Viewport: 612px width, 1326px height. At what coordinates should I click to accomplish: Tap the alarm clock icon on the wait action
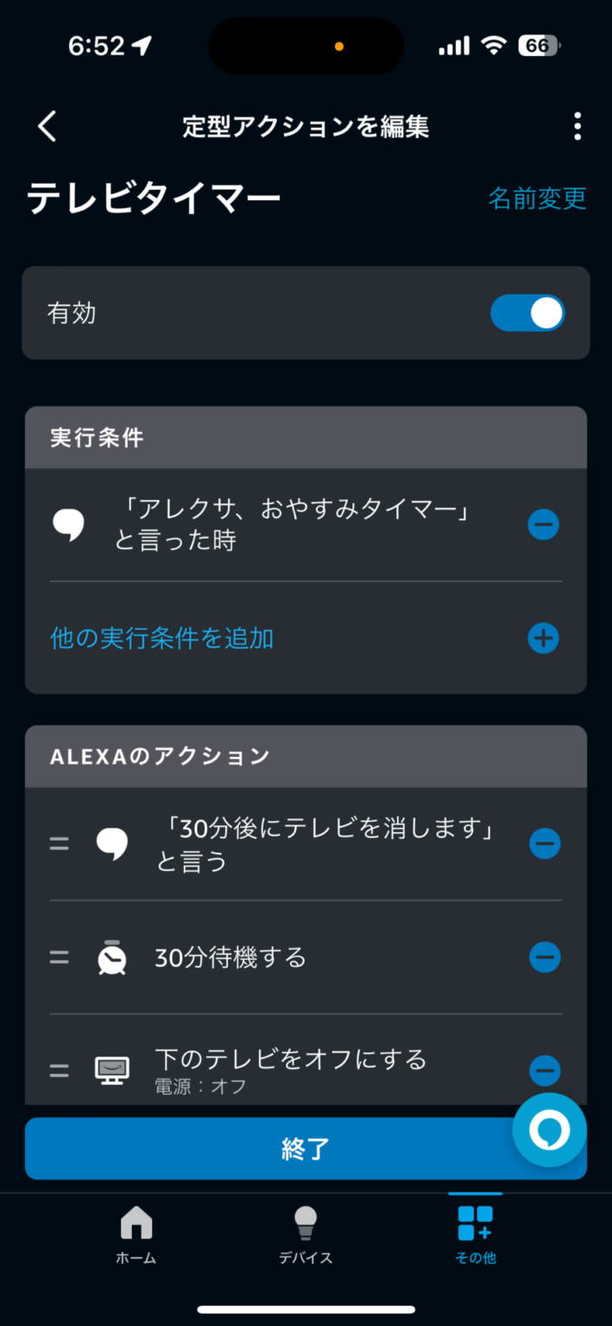[111, 957]
